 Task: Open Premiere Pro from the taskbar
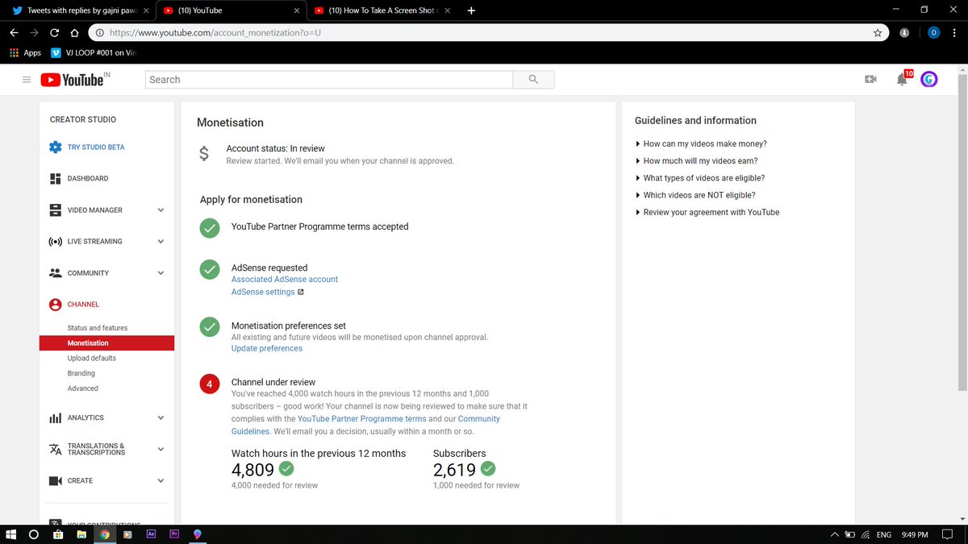pos(174,534)
